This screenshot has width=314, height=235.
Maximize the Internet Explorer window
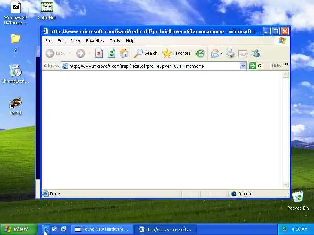(x=276, y=31)
